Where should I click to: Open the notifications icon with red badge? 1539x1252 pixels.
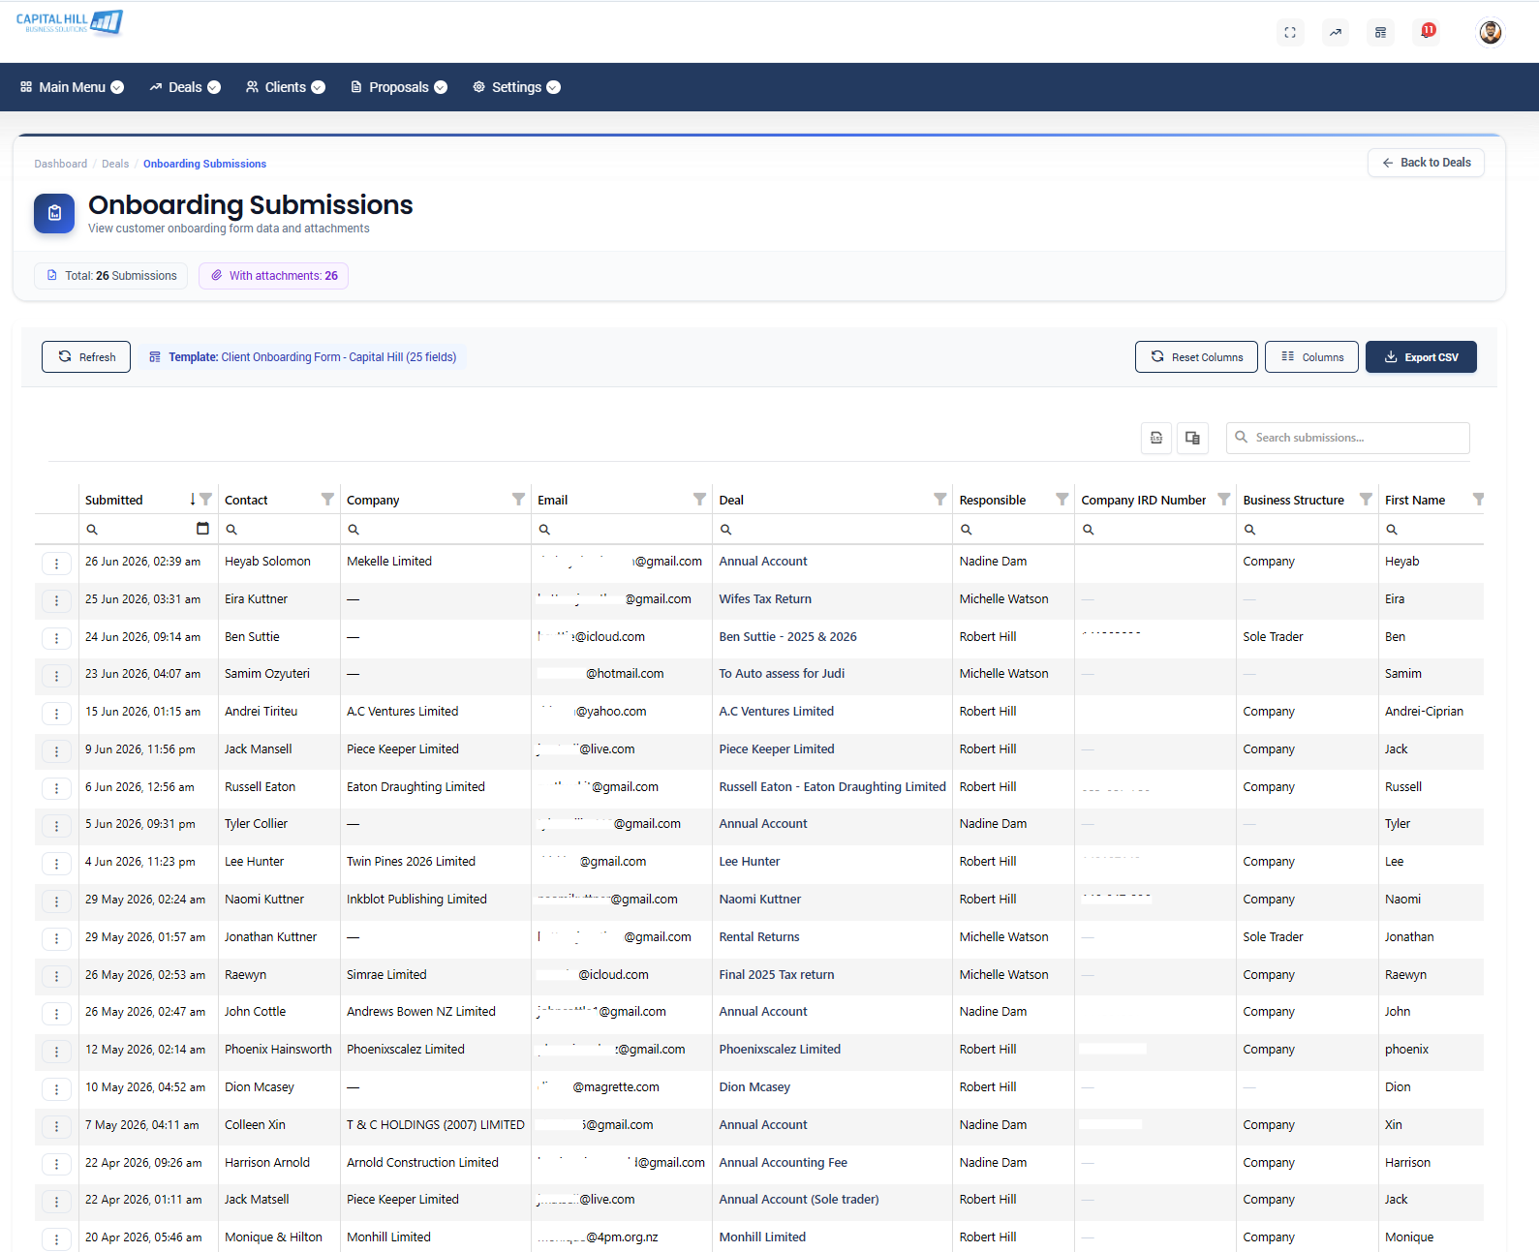point(1427,32)
